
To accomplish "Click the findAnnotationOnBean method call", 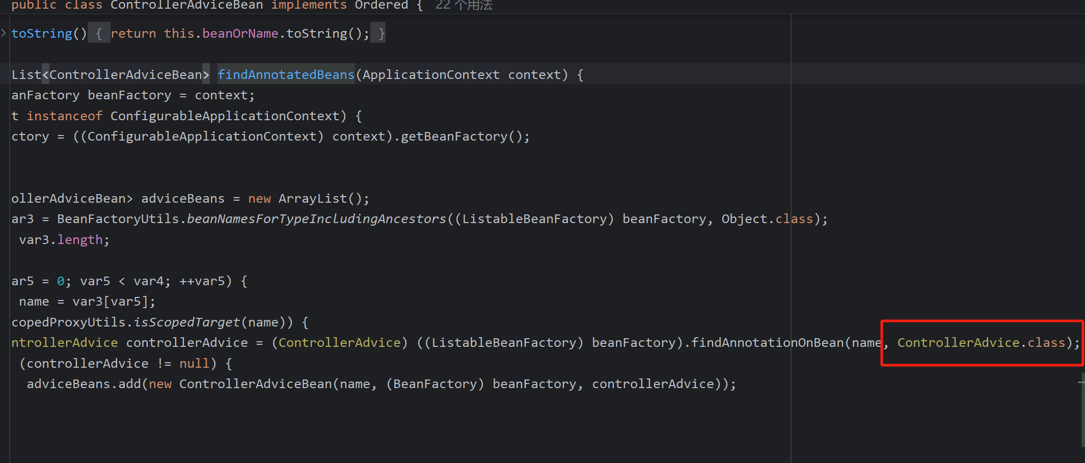I will [767, 343].
